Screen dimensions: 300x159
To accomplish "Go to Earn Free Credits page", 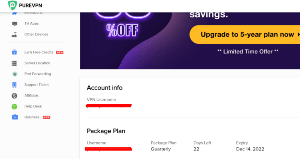I will (39, 52).
